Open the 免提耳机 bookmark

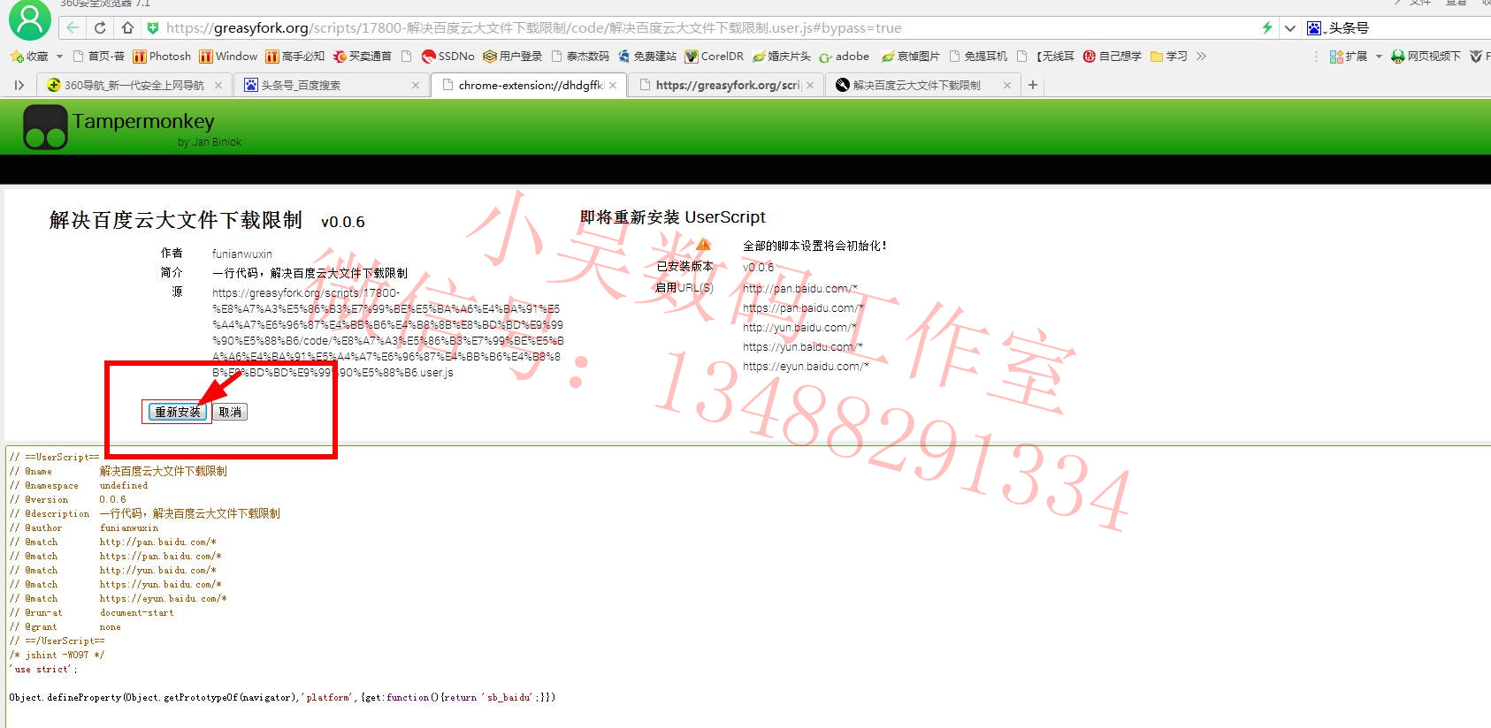[x=978, y=57]
